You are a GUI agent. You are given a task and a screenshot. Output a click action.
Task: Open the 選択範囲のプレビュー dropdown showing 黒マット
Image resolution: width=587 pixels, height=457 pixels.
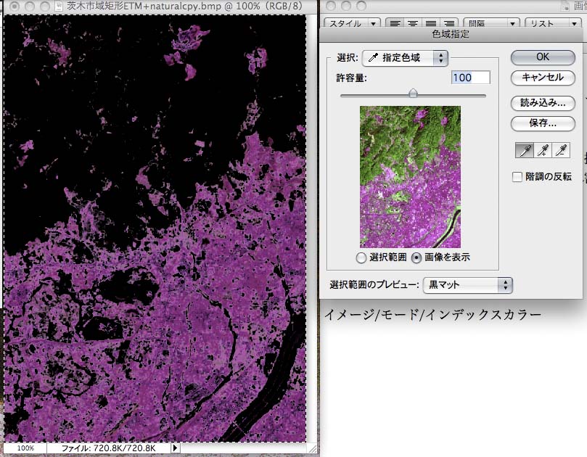(467, 285)
